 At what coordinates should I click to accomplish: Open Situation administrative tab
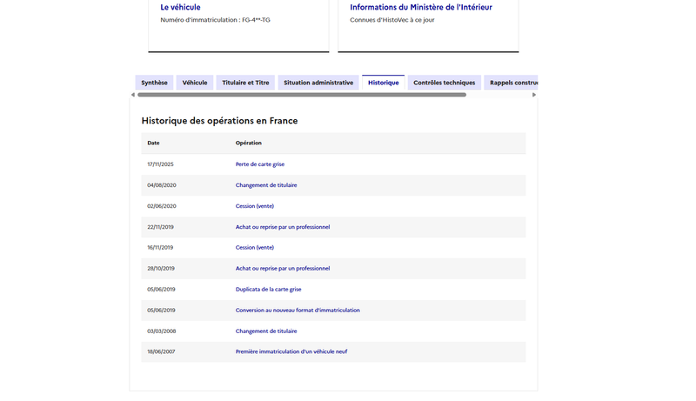(x=318, y=83)
